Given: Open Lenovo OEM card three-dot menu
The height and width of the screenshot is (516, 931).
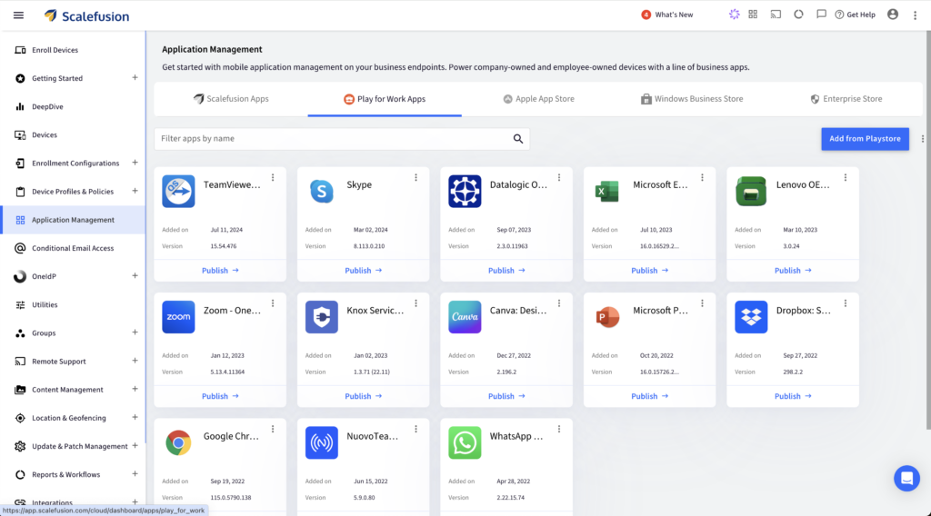Looking at the screenshot, I should pyautogui.click(x=846, y=177).
